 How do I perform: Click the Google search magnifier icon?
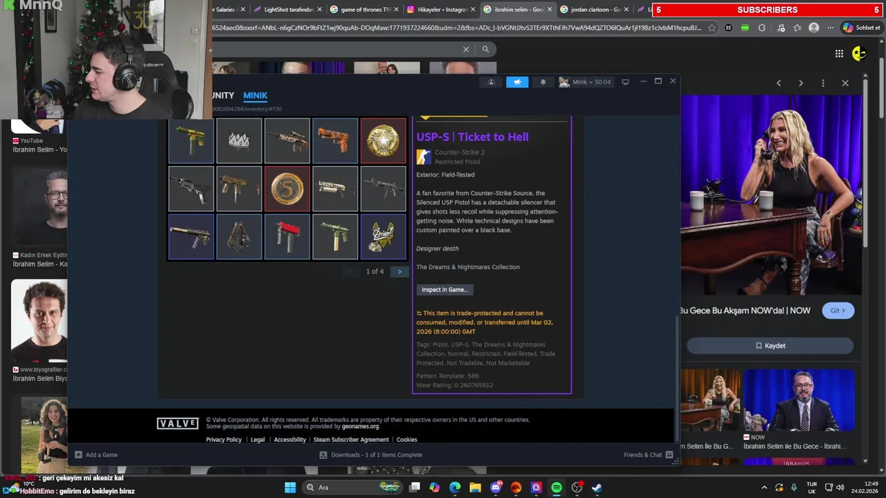(x=486, y=49)
